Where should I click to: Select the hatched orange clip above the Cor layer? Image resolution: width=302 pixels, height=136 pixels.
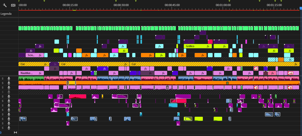pos(281,60)
